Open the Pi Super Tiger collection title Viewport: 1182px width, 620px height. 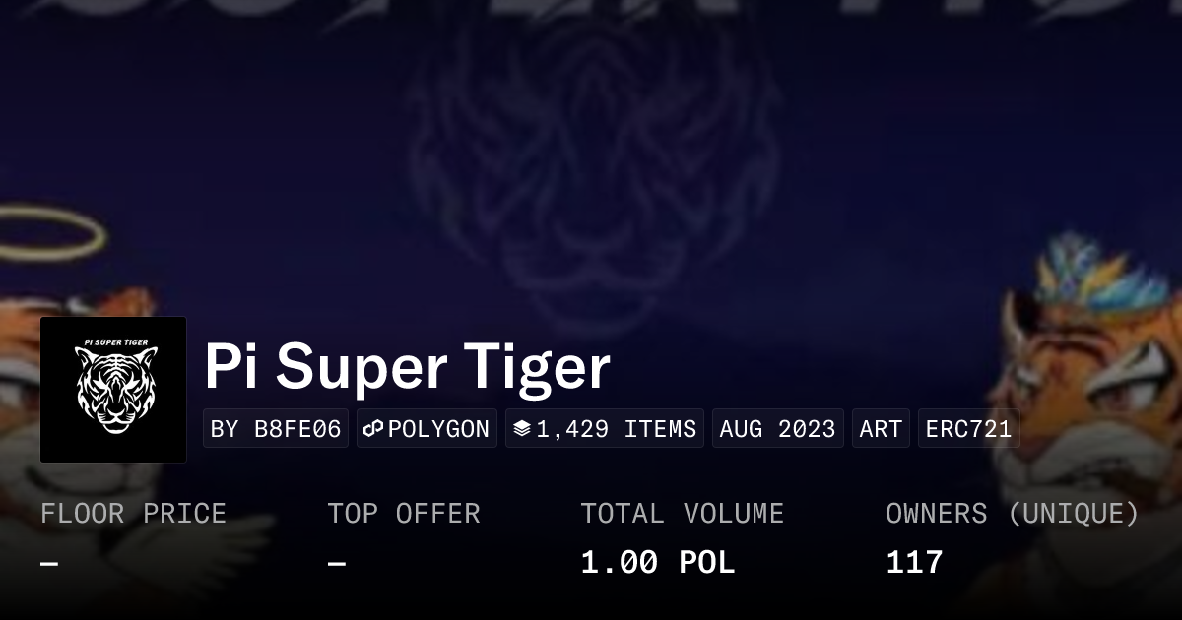click(407, 367)
